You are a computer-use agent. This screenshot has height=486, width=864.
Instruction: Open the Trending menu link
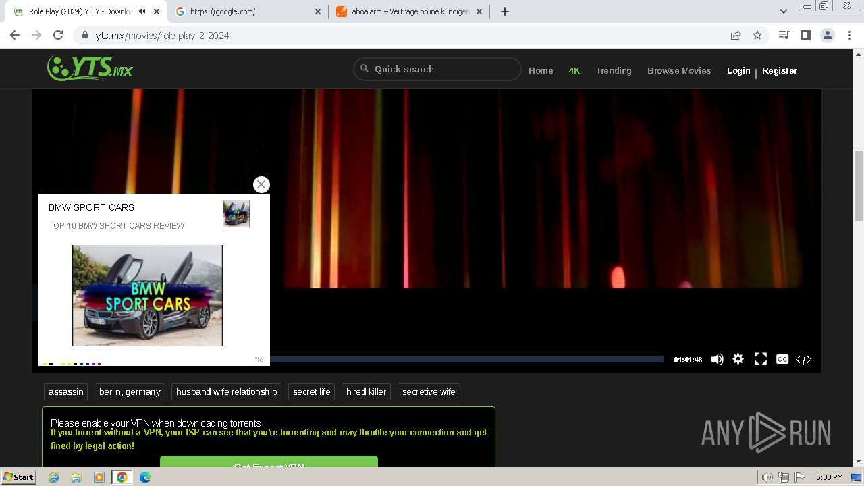click(x=614, y=70)
